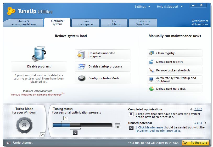Toggle the Turbo Mode round button
This screenshot has width=213, height=147.
tap(24, 125)
